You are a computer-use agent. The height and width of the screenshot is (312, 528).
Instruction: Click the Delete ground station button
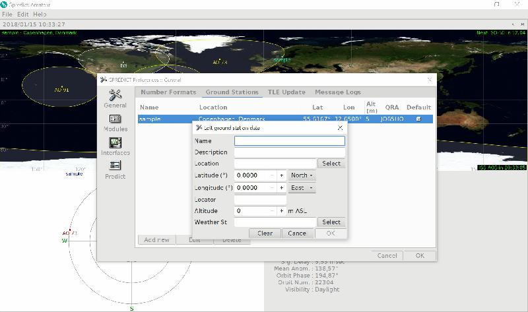232,241
